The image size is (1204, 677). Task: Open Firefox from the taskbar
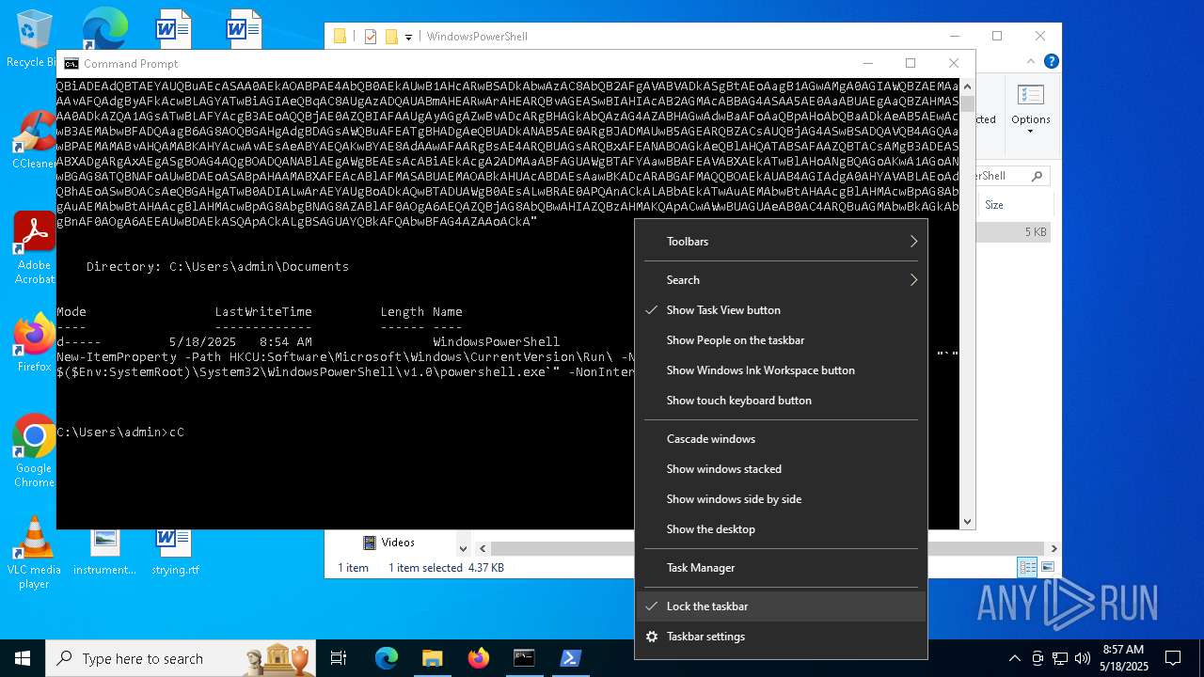point(478,658)
